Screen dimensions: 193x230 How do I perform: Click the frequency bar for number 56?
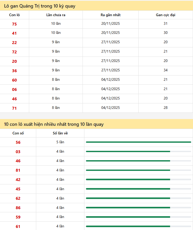138,142
